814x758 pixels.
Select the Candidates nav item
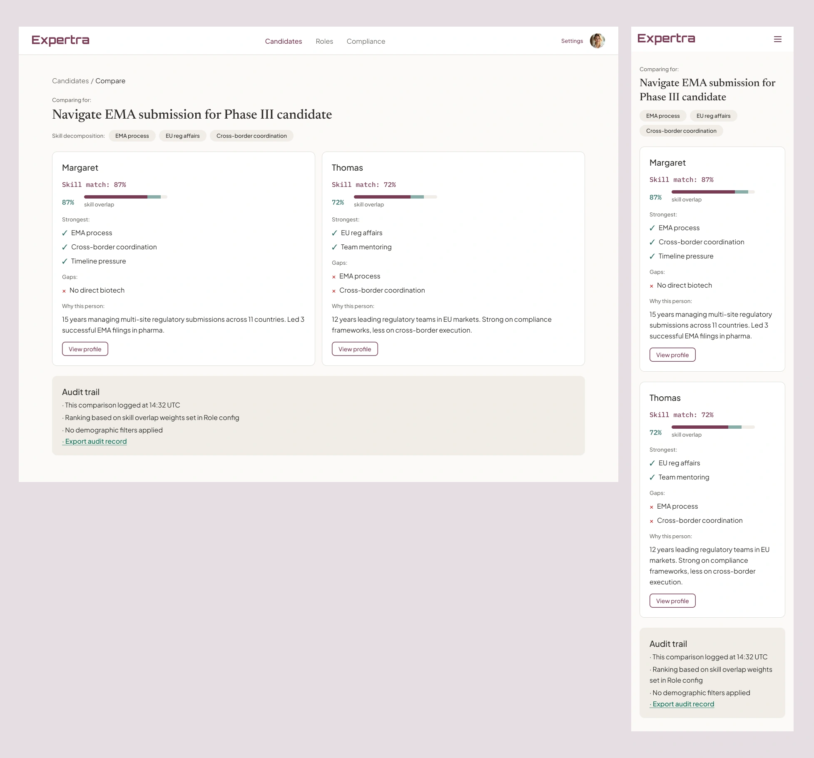point(283,41)
